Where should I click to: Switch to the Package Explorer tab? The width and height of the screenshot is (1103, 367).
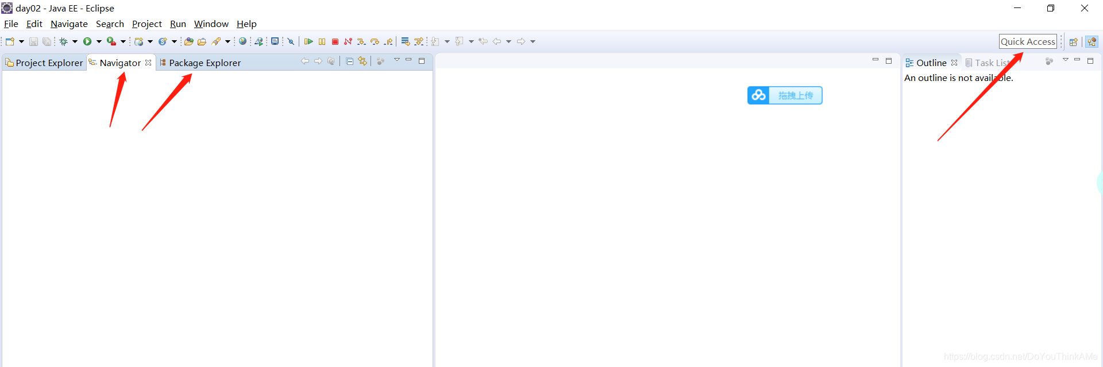click(200, 63)
